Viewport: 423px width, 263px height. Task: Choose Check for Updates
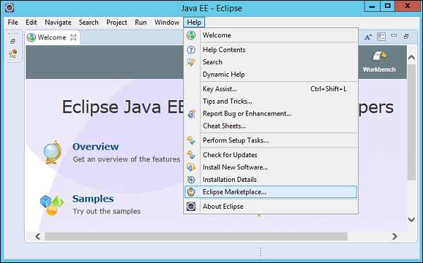(271, 155)
